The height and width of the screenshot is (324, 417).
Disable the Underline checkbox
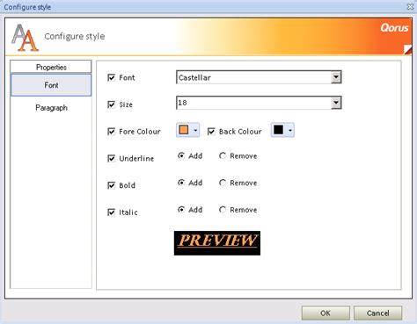[112, 158]
